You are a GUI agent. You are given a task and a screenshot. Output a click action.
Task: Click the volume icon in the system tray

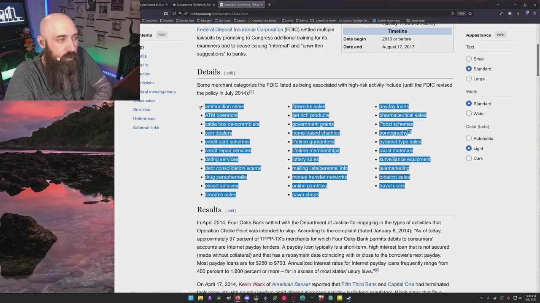click(x=521, y=298)
